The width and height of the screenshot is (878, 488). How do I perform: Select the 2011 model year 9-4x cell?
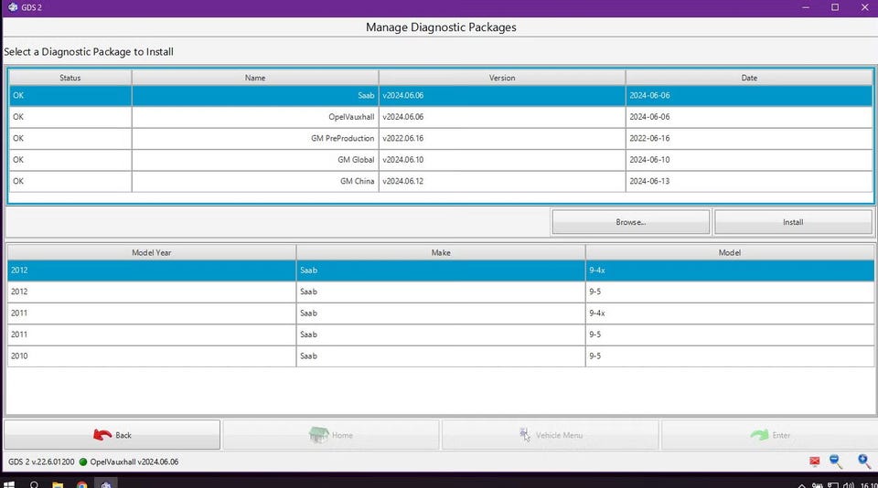tap(730, 313)
